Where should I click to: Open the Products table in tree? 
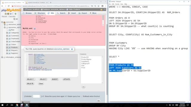pyautogui.click(x=14, y=48)
